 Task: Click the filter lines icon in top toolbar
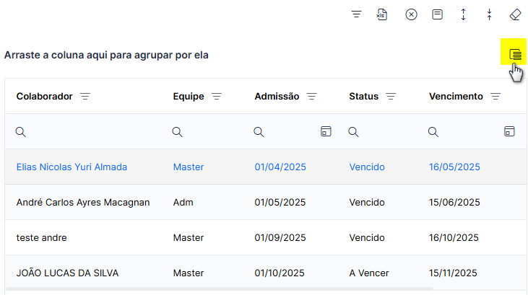tap(356, 14)
